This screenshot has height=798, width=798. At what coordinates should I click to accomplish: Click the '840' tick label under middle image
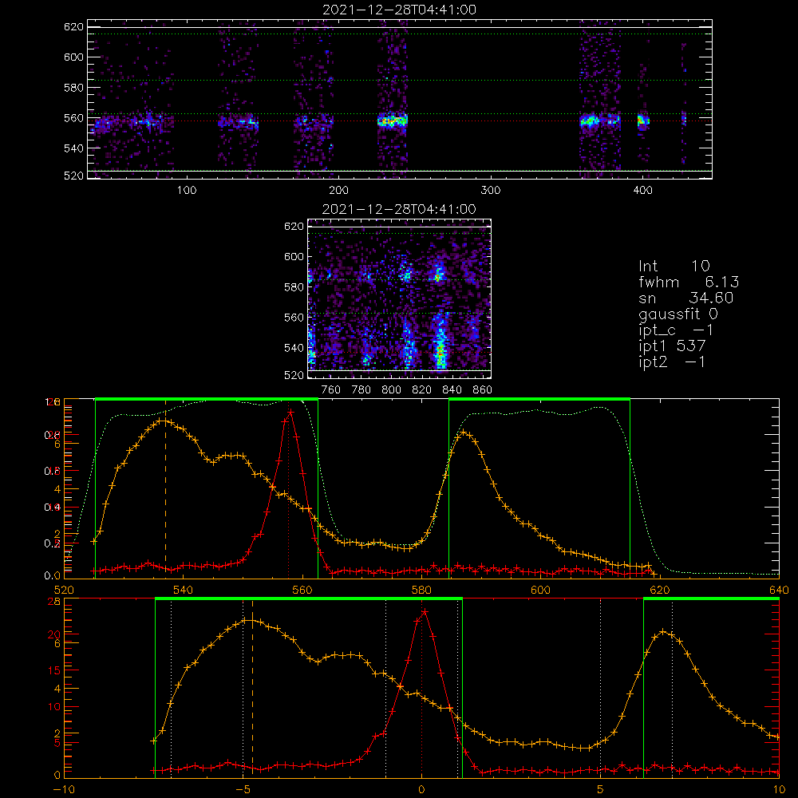click(452, 390)
